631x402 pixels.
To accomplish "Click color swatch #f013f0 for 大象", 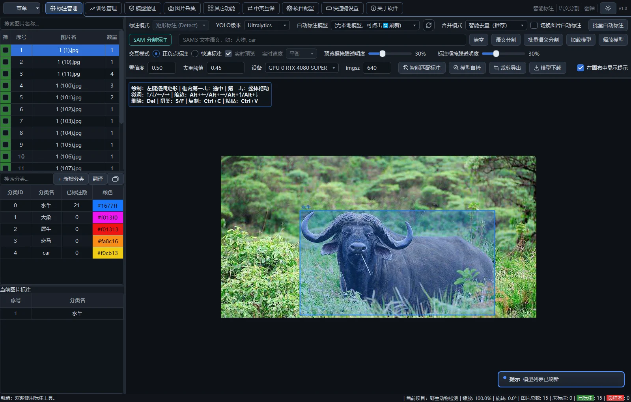I will 108,217.
